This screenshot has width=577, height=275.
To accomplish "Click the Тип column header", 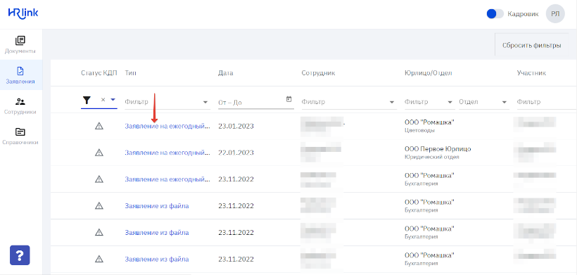I will pyautogui.click(x=130, y=73).
